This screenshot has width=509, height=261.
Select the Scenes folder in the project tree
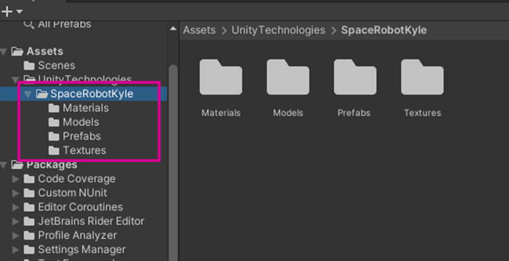56,66
